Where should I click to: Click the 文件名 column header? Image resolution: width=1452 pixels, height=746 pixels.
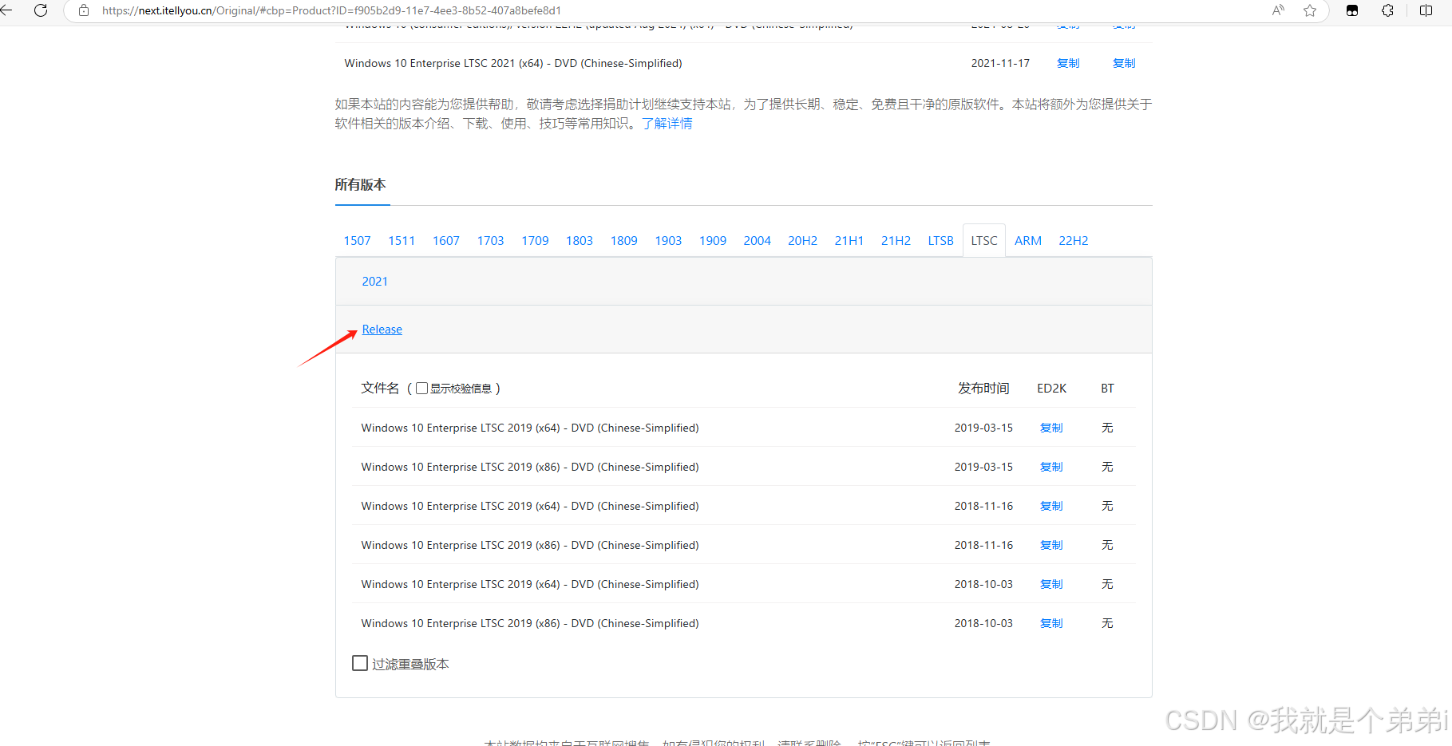[x=380, y=388]
